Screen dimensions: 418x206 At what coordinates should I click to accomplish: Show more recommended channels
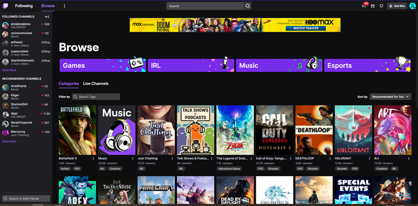point(9,141)
